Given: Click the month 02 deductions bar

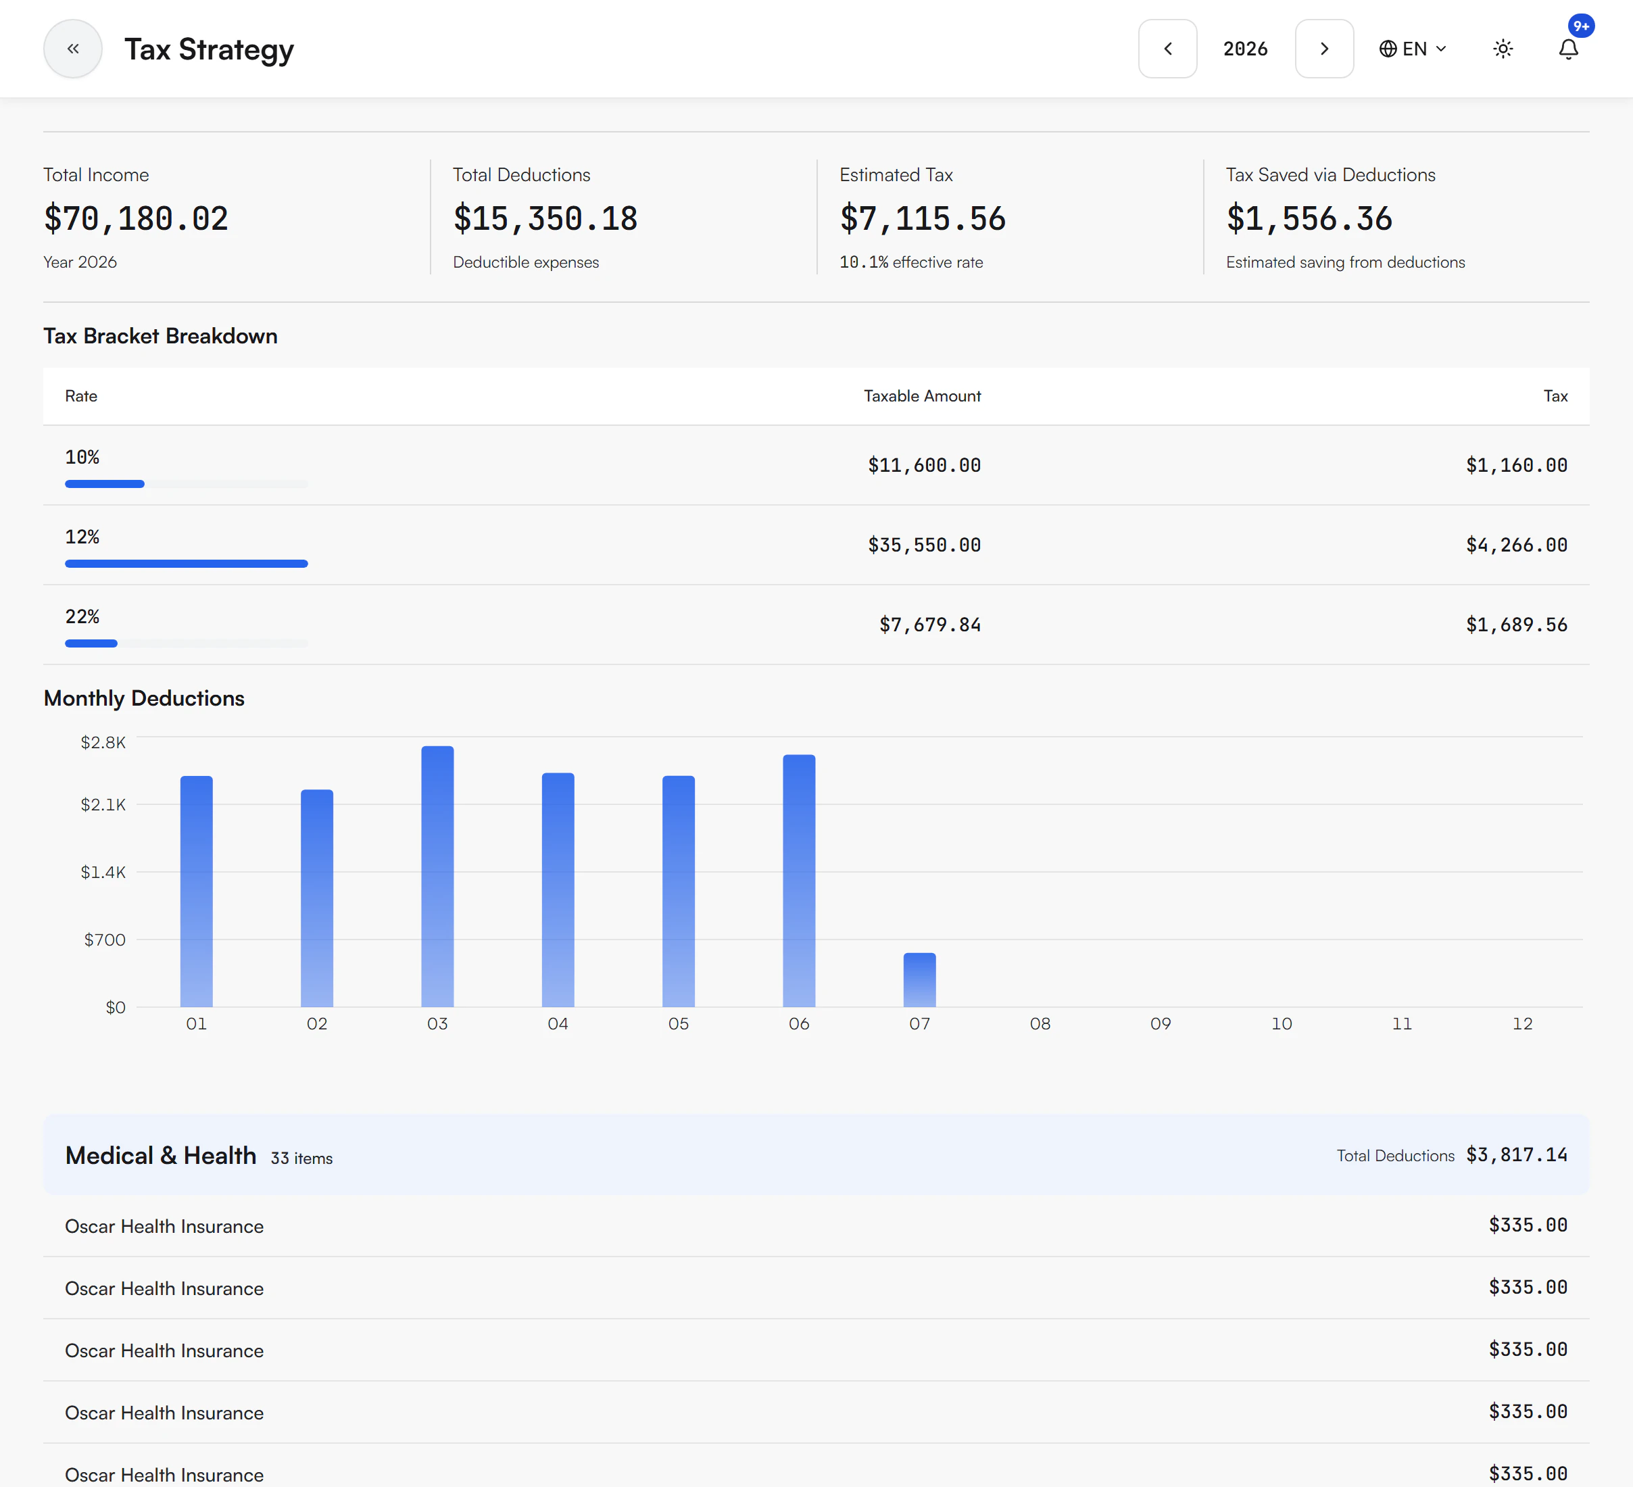Looking at the screenshot, I should (317, 898).
